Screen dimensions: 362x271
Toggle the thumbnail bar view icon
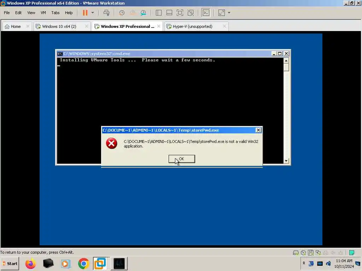click(169, 13)
